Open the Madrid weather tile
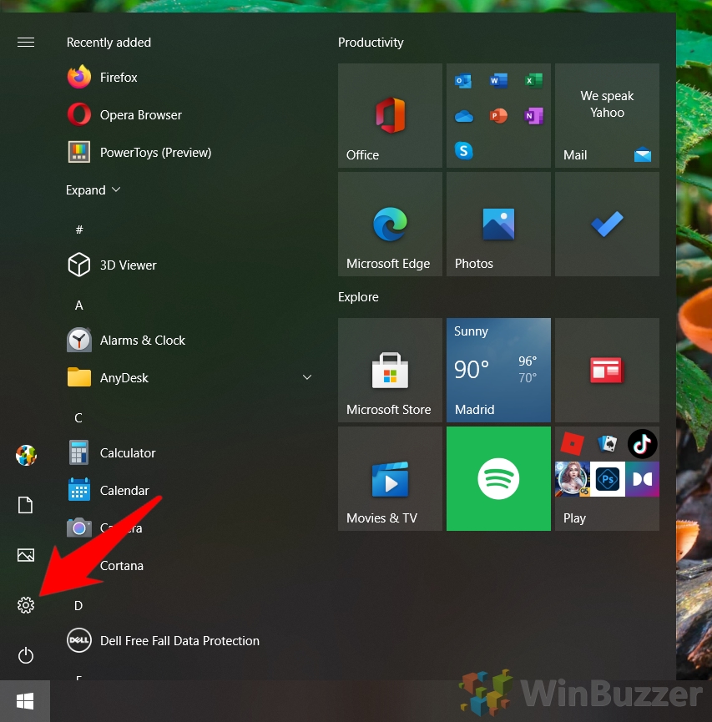This screenshot has width=712, height=722. click(498, 371)
